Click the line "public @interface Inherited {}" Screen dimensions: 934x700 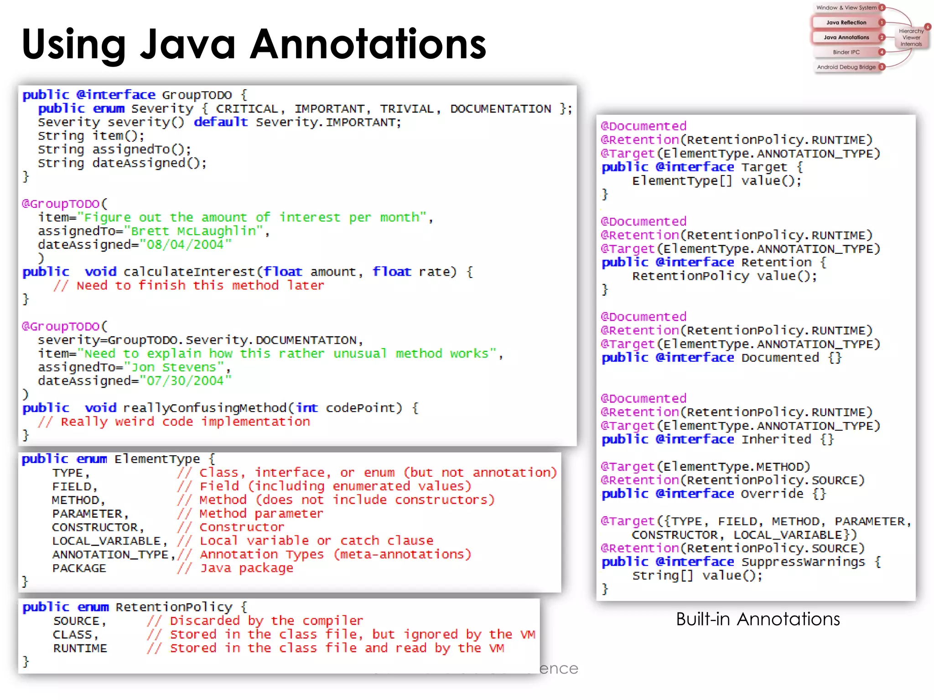(x=718, y=439)
